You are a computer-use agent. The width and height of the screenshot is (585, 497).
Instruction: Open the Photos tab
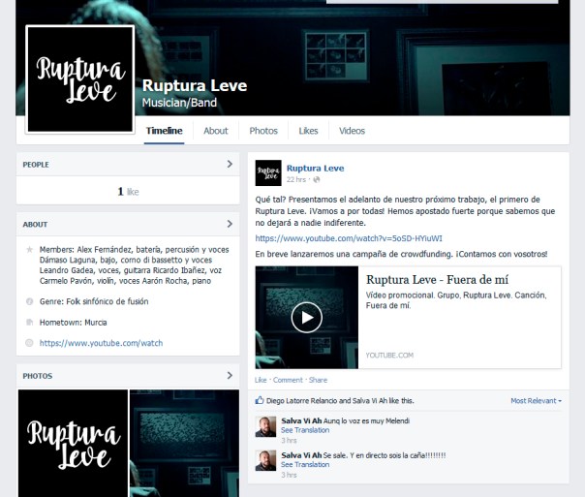click(263, 131)
